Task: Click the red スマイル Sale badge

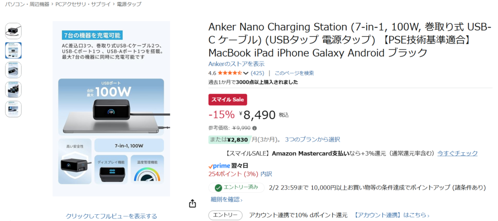Action: pos(228,99)
